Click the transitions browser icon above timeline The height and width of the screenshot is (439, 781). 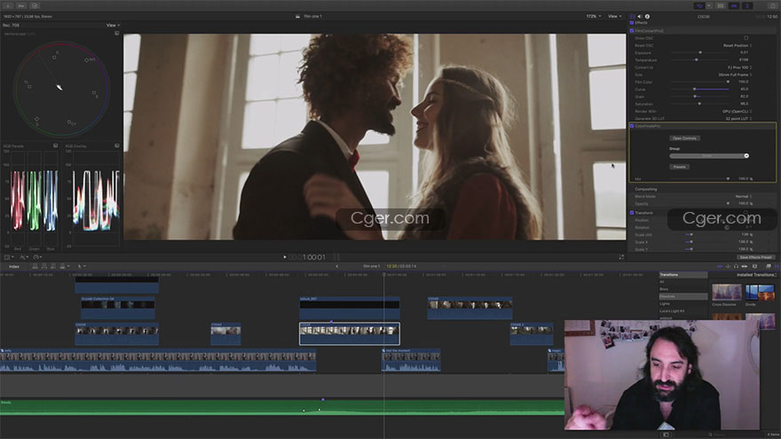pos(777,266)
